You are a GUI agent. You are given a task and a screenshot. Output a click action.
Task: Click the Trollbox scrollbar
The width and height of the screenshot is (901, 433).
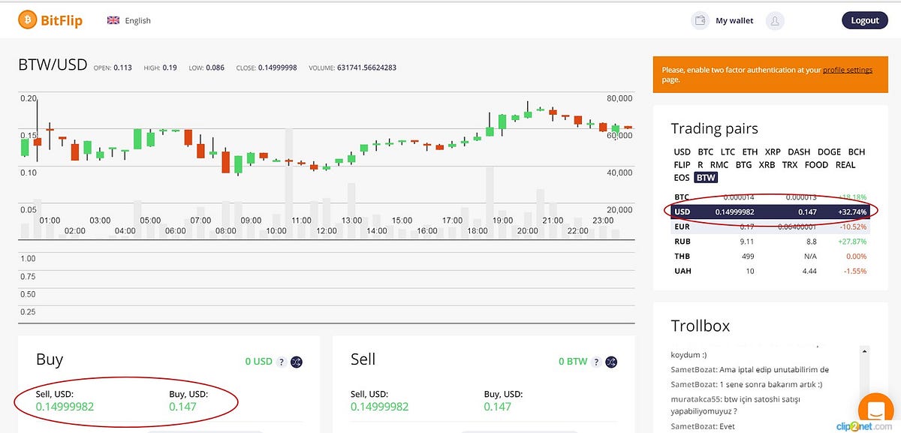[x=866, y=389]
